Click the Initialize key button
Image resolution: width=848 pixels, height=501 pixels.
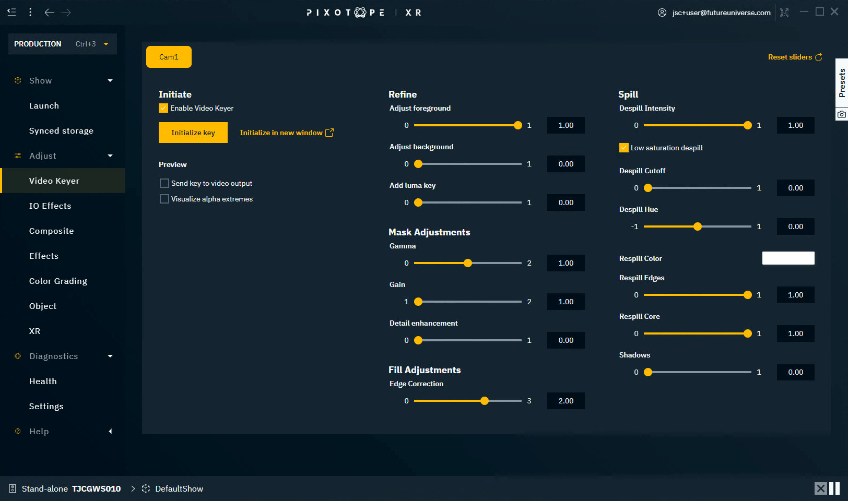click(x=193, y=133)
